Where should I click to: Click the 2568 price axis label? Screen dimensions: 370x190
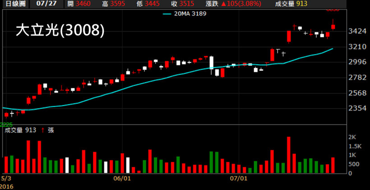[358, 93]
